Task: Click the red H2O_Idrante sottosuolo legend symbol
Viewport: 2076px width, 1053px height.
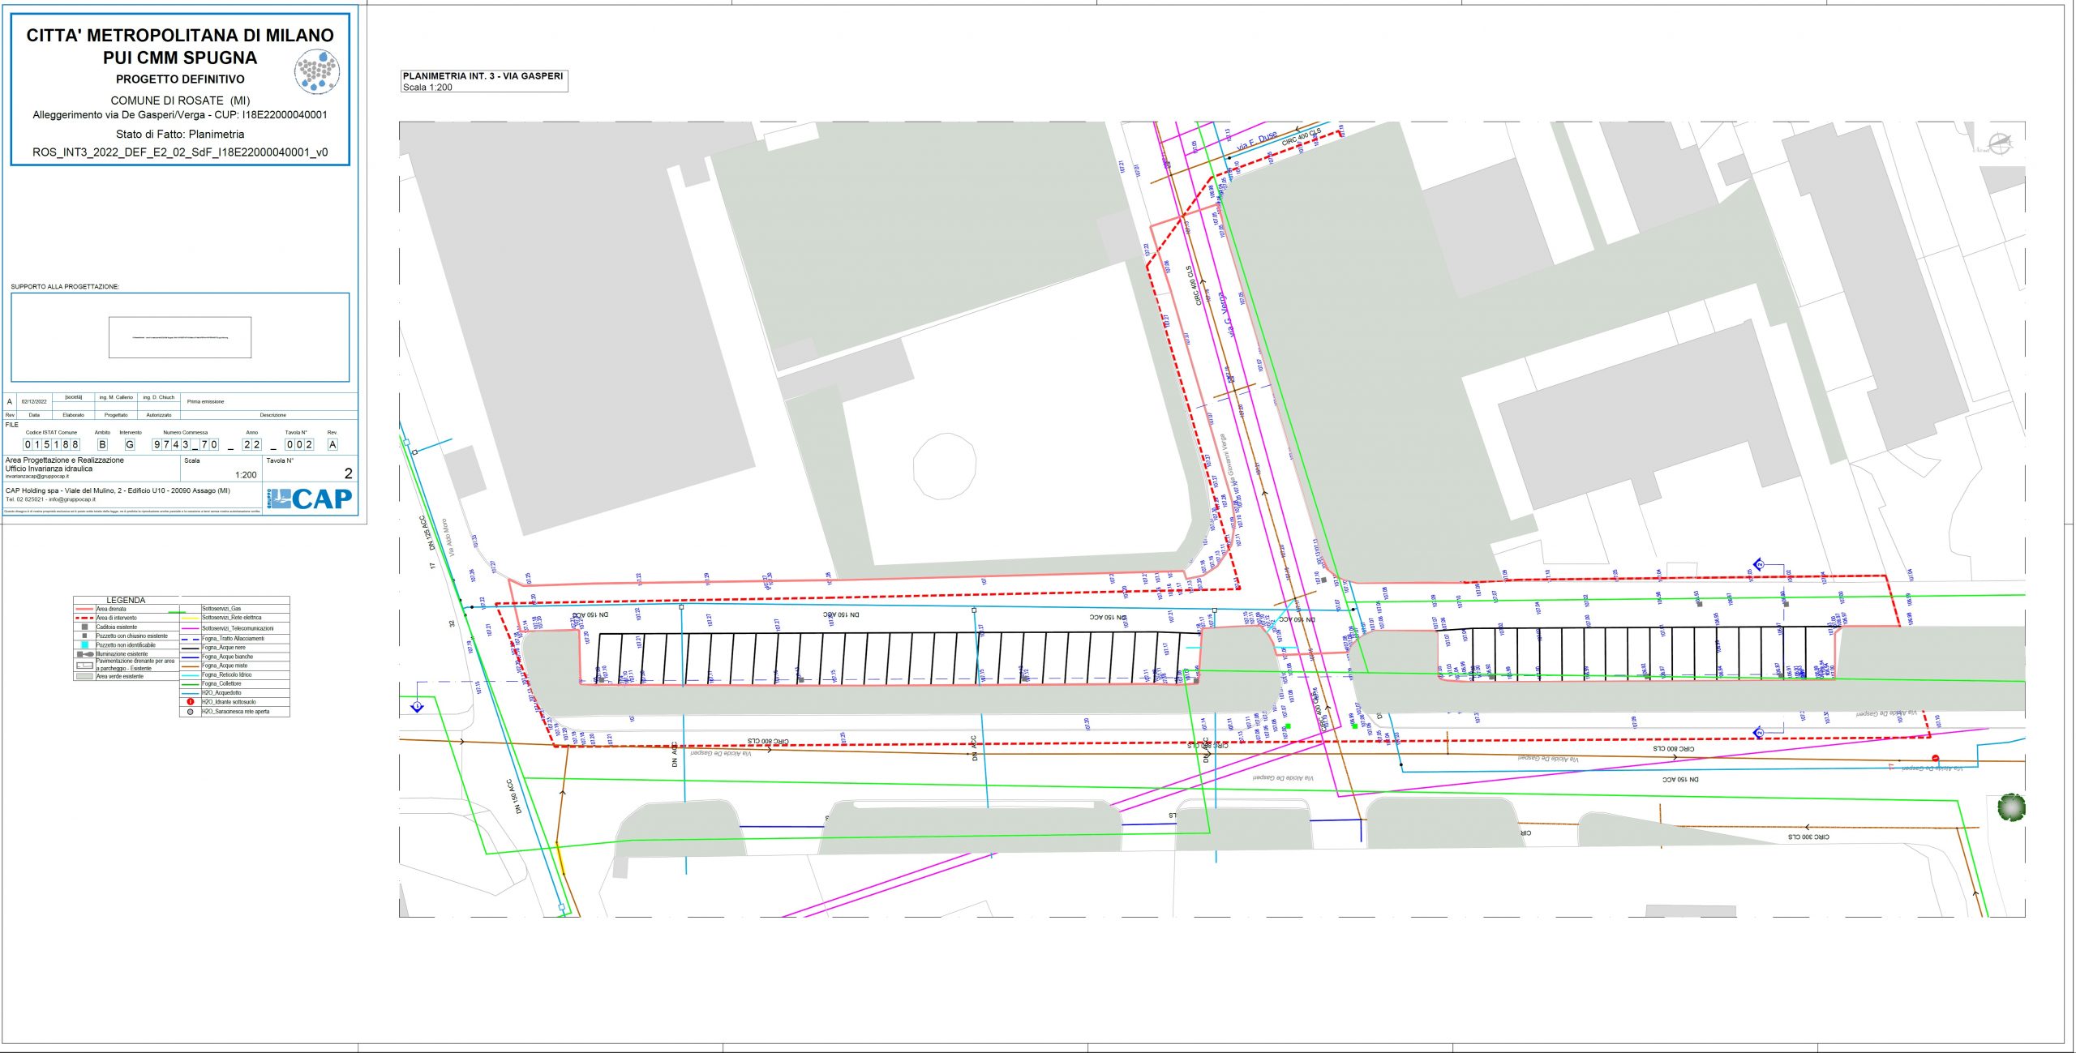Action: [190, 702]
